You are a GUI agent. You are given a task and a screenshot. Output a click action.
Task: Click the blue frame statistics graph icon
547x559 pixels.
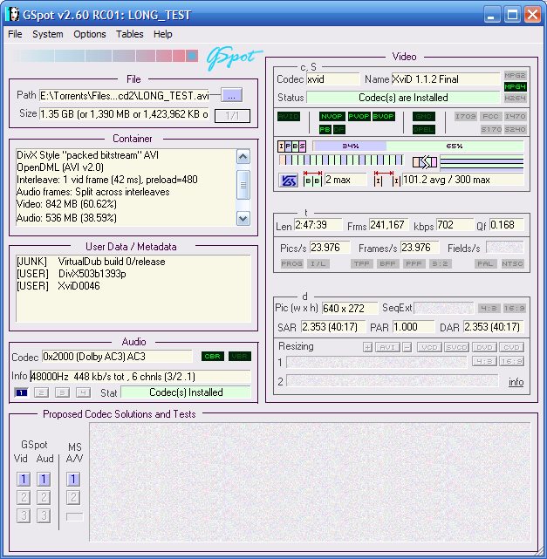click(288, 181)
